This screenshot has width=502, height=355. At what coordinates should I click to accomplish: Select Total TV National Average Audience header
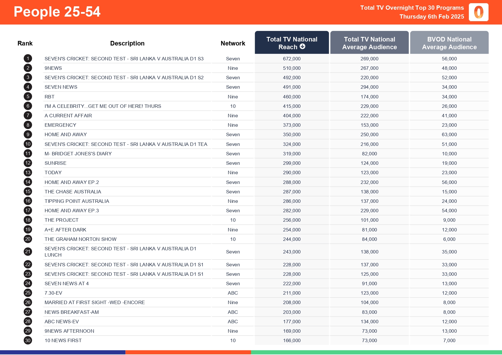(369, 43)
